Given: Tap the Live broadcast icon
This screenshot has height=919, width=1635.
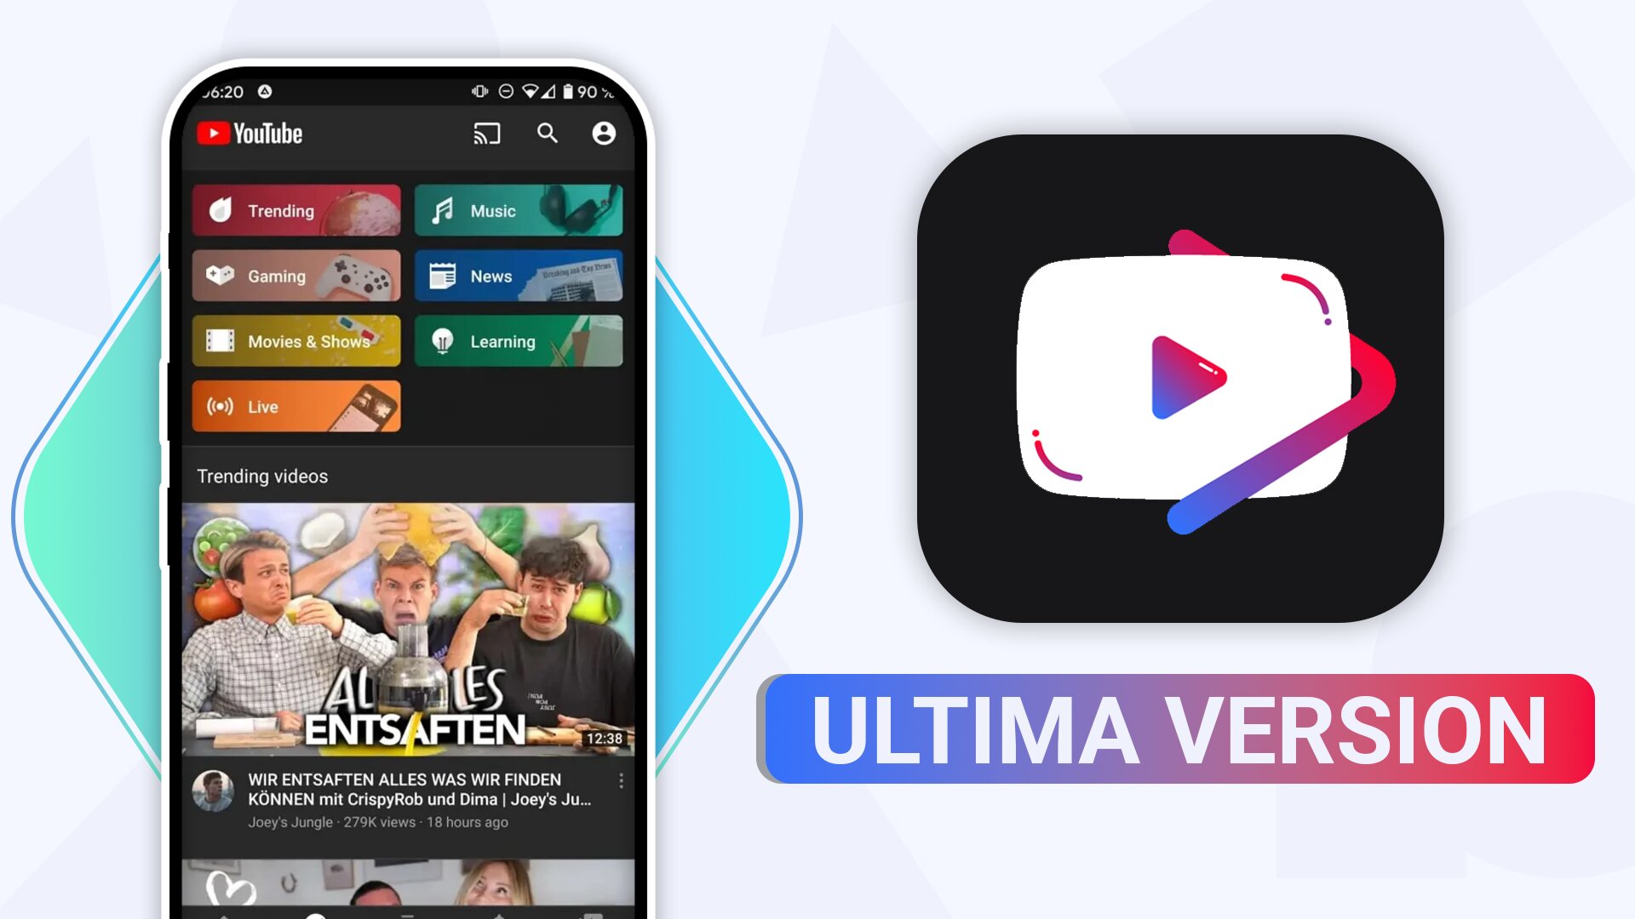Looking at the screenshot, I should click(220, 406).
